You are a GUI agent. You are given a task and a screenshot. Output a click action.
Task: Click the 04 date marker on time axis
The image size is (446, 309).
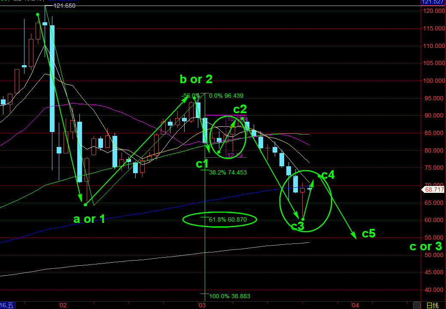355,305
